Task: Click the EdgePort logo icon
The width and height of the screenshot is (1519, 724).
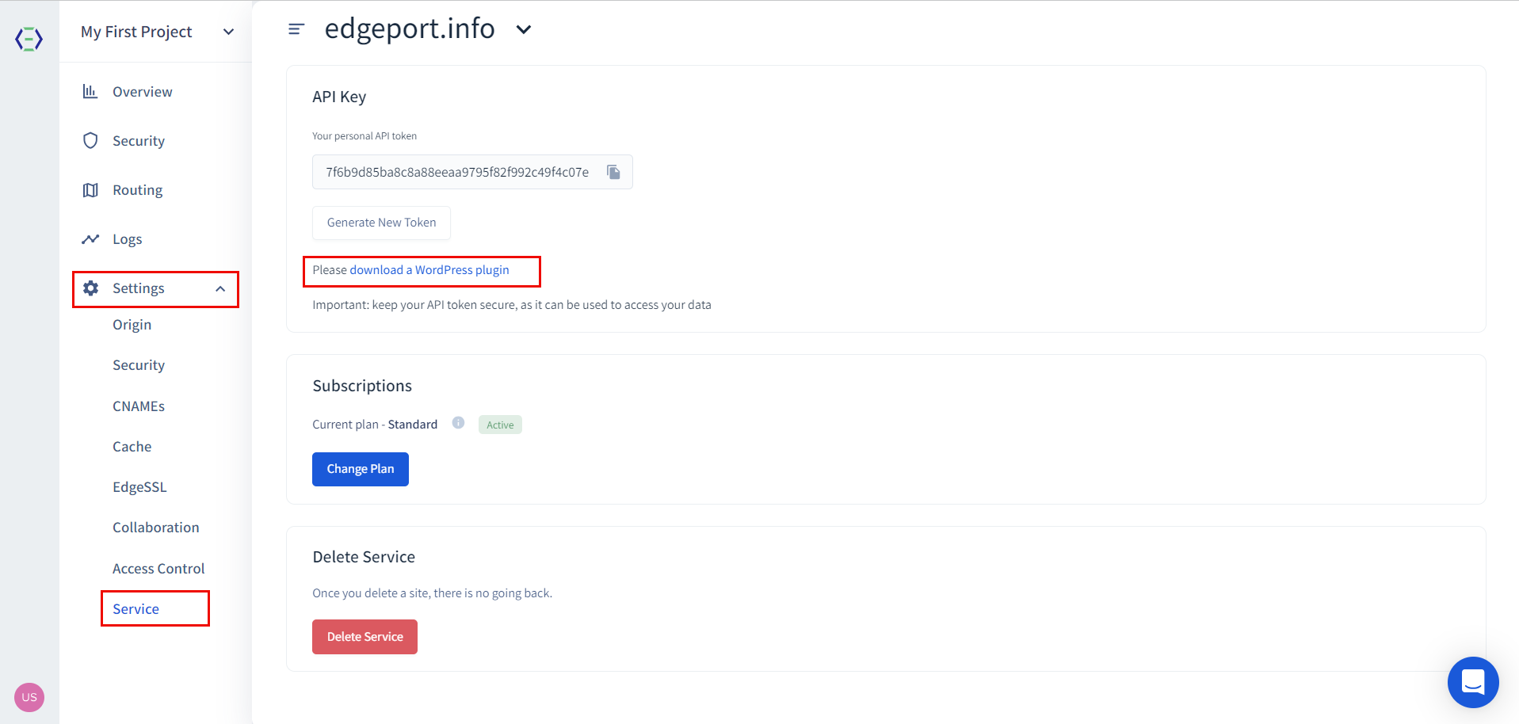Action: tap(29, 39)
